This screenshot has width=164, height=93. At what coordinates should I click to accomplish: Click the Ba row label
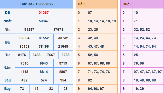(x=7, y=42)
